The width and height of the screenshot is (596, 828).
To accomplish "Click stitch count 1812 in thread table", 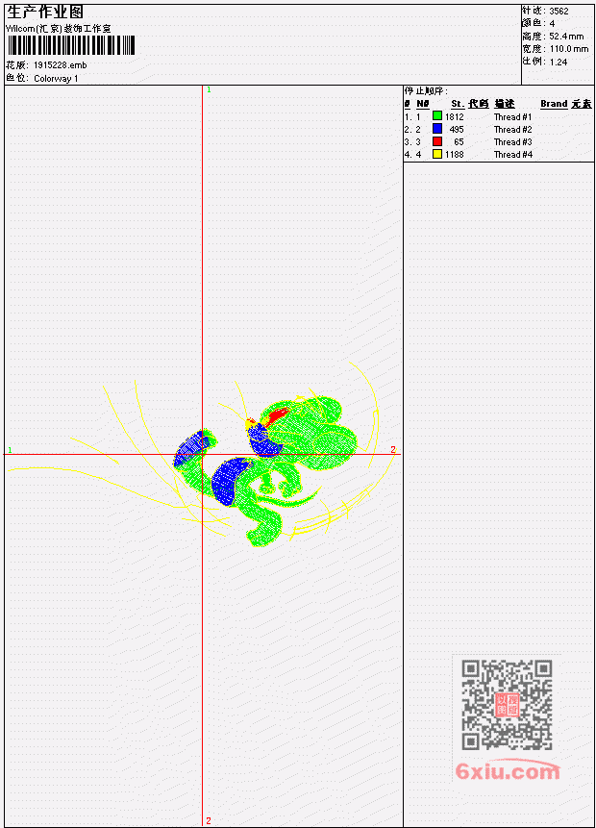I will pyautogui.click(x=454, y=116).
